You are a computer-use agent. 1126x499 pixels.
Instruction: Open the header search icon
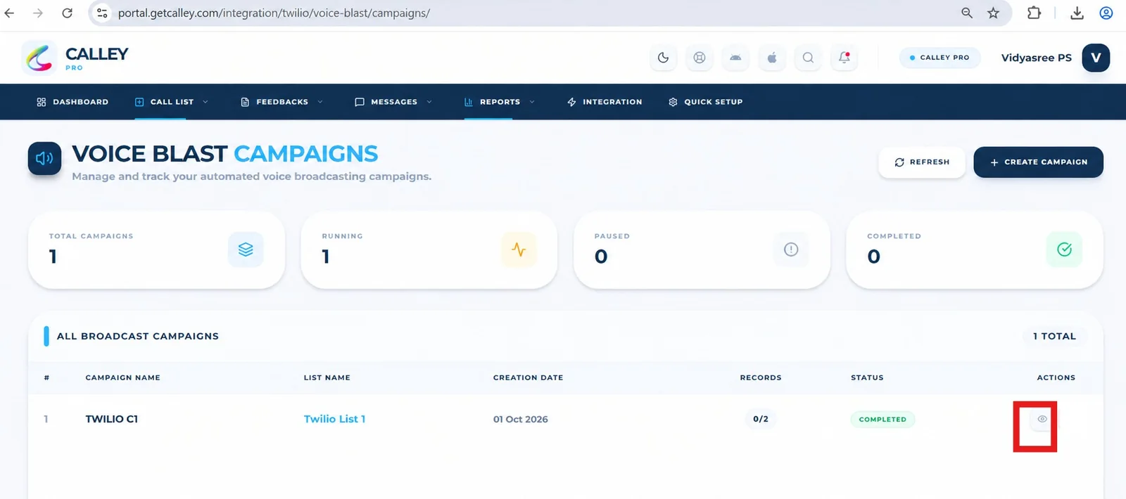tap(808, 58)
